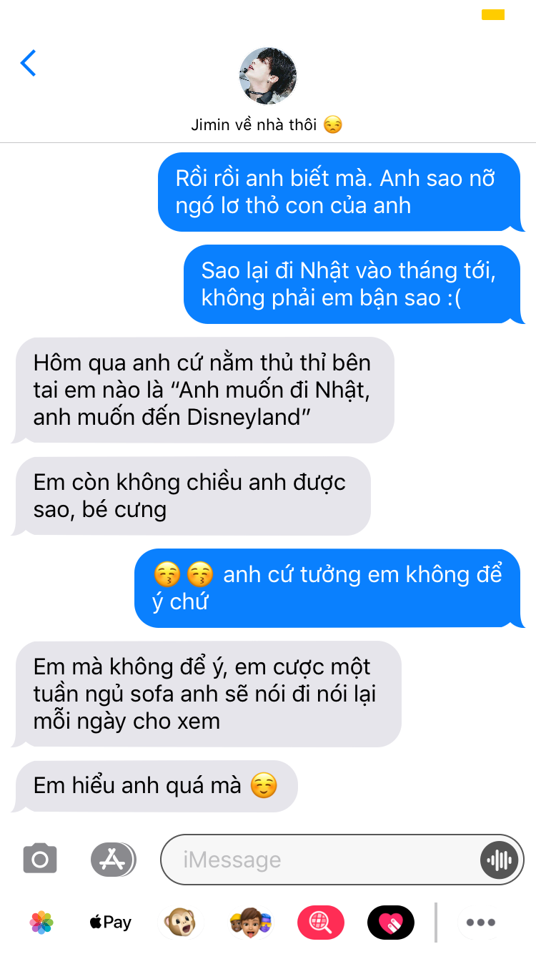Tap the contact avatar photo
This screenshot has height=954, width=536.
click(268, 77)
